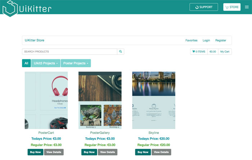Image resolution: width=252 pixels, height=160 pixels.
Task: Open My Cart
Action: click(225, 52)
